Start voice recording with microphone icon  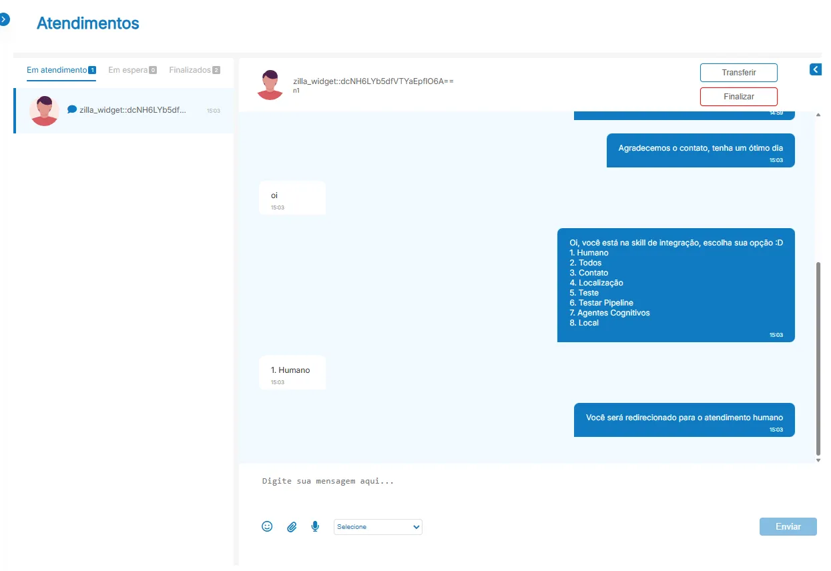point(315,526)
